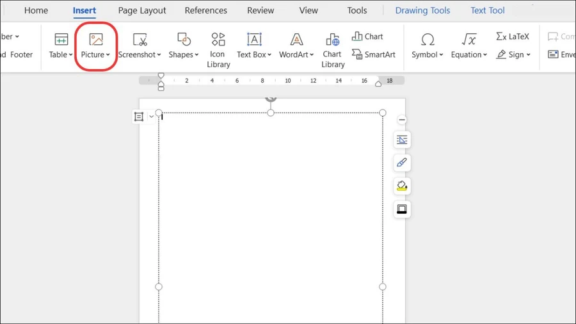Image resolution: width=576 pixels, height=324 pixels.
Task: Click the Screenshot scissors icon
Action: click(x=140, y=39)
